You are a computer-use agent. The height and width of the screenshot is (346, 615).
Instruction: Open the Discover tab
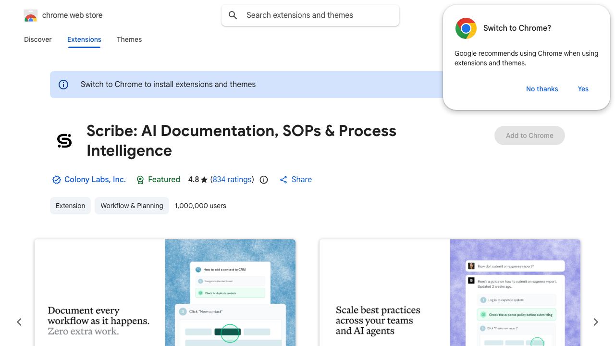tap(38, 39)
